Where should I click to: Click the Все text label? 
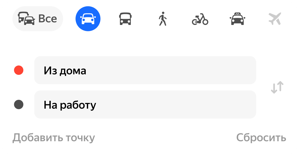(x=47, y=19)
